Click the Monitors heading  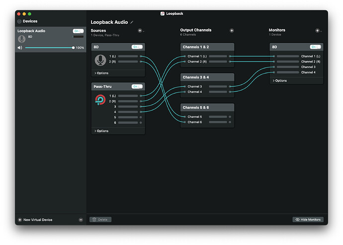pyautogui.click(x=277, y=30)
